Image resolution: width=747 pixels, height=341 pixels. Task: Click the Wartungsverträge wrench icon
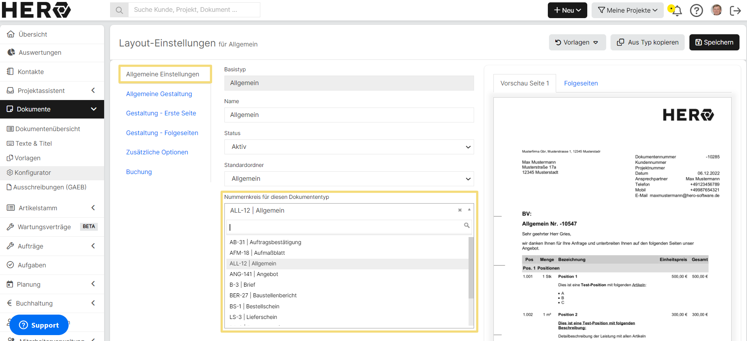coord(11,227)
